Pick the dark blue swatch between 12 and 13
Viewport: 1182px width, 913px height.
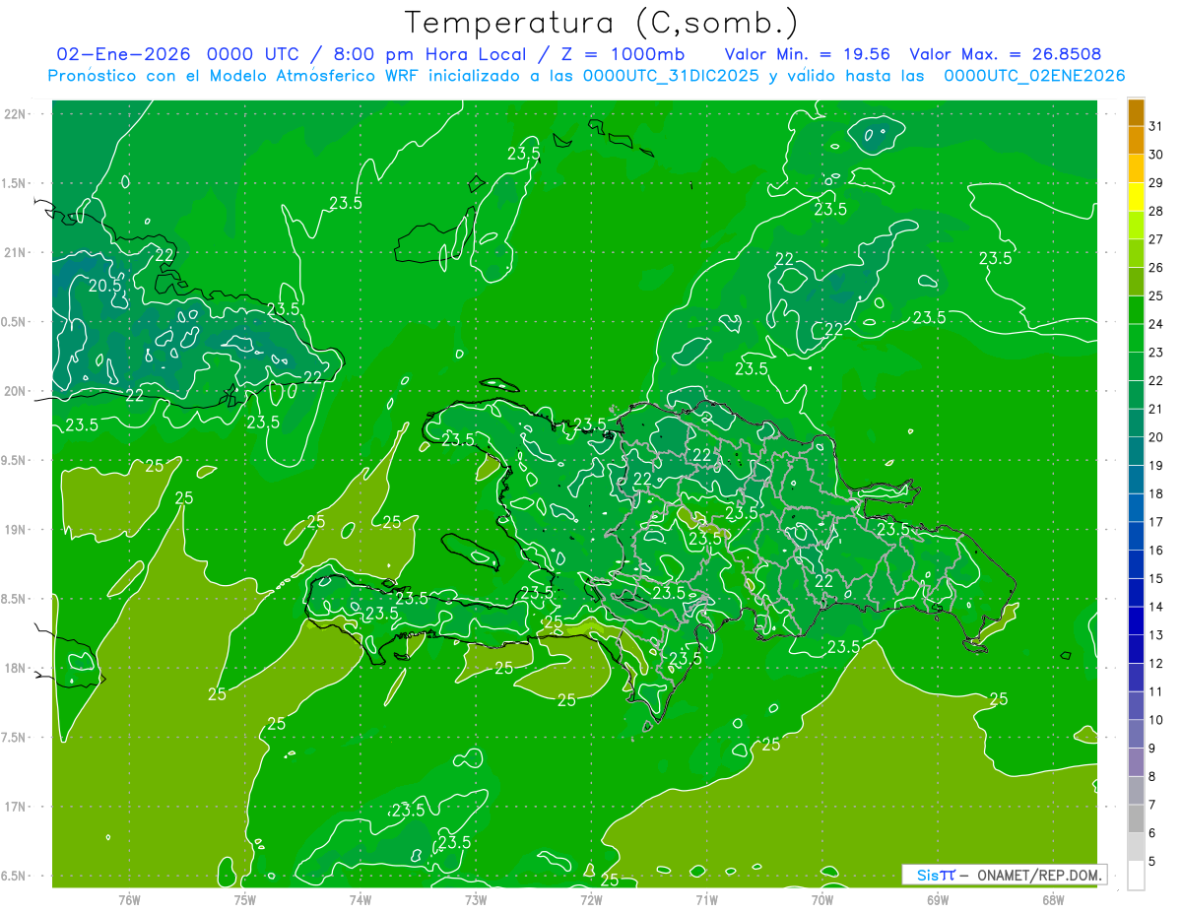pos(1136,648)
